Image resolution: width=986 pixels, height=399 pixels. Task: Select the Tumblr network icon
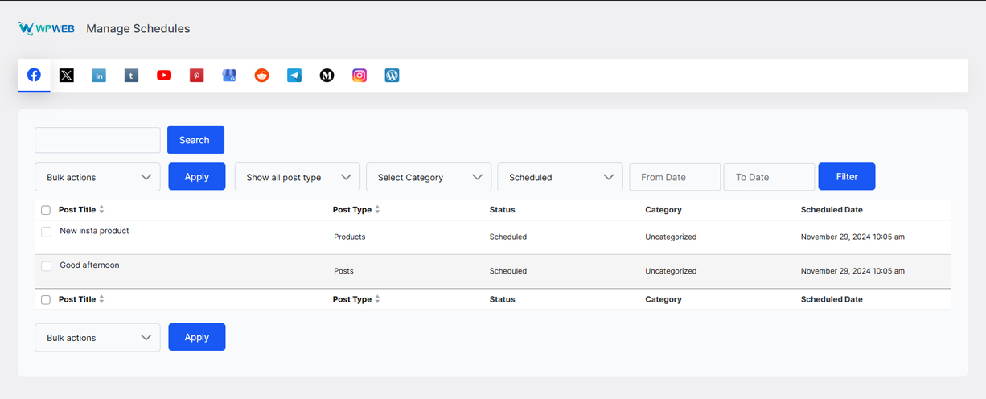(131, 76)
